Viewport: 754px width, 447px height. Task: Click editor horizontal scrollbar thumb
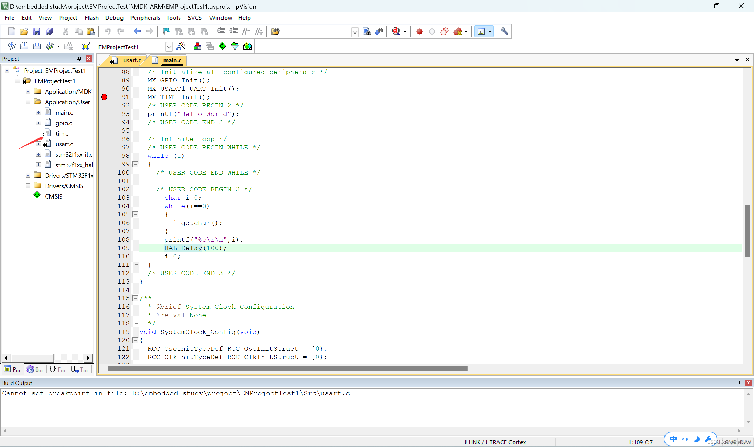point(287,369)
